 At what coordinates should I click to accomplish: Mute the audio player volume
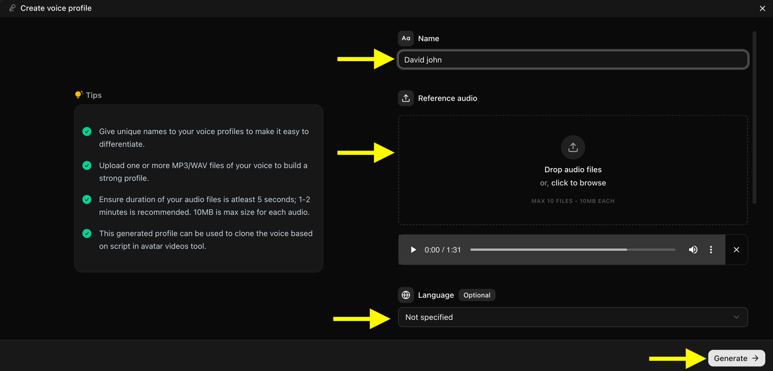pos(693,250)
